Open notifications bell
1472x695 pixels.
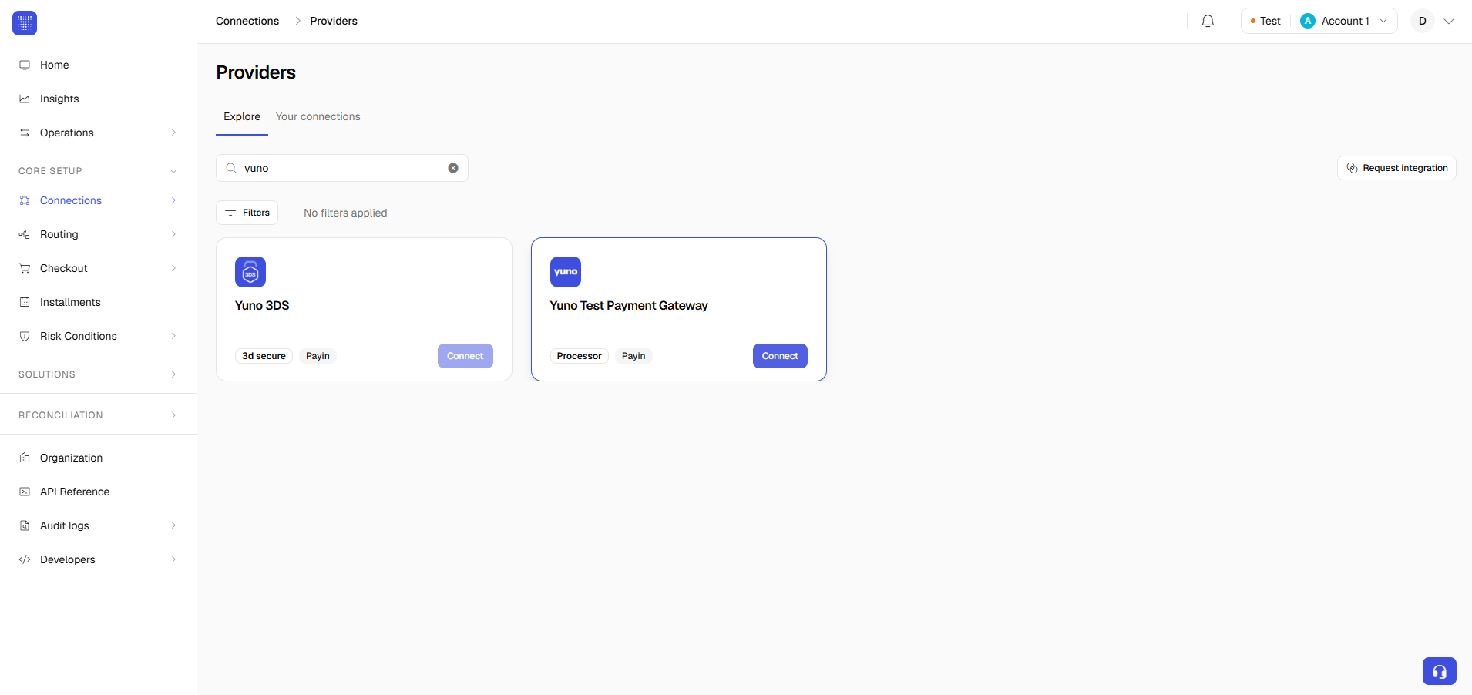[1208, 21]
